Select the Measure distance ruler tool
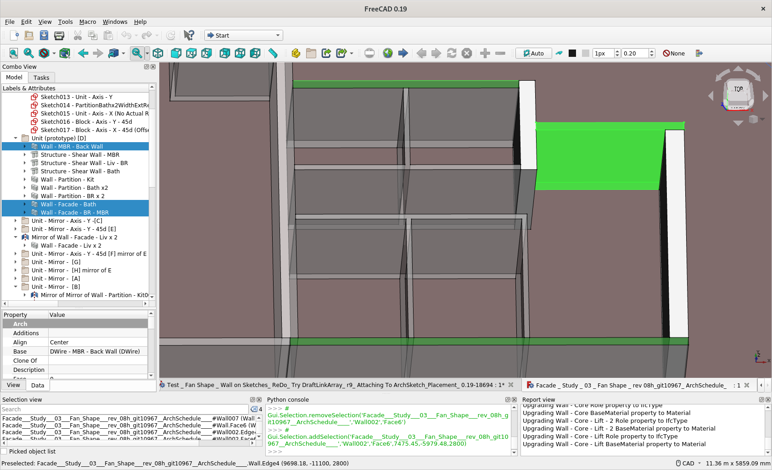This screenshot has height=470, width=772. (x=273, y=53)
